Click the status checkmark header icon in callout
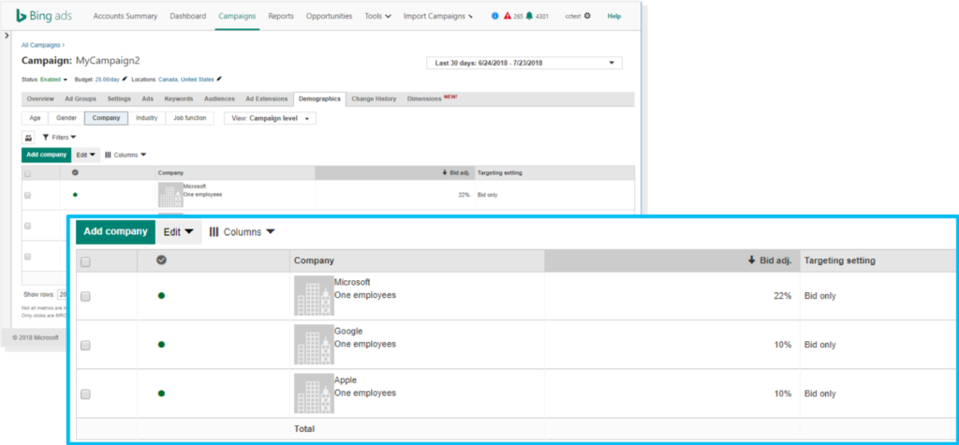959x445 pixels. [161, 260]
